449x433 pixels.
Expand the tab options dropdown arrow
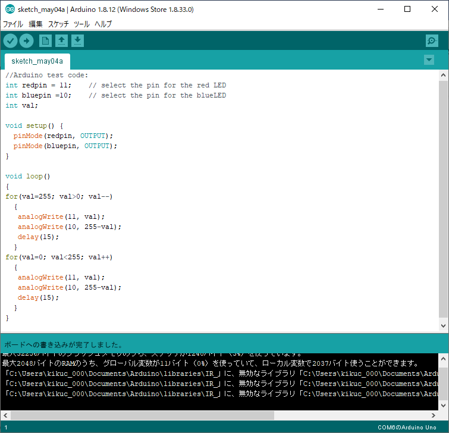[429, 60]
